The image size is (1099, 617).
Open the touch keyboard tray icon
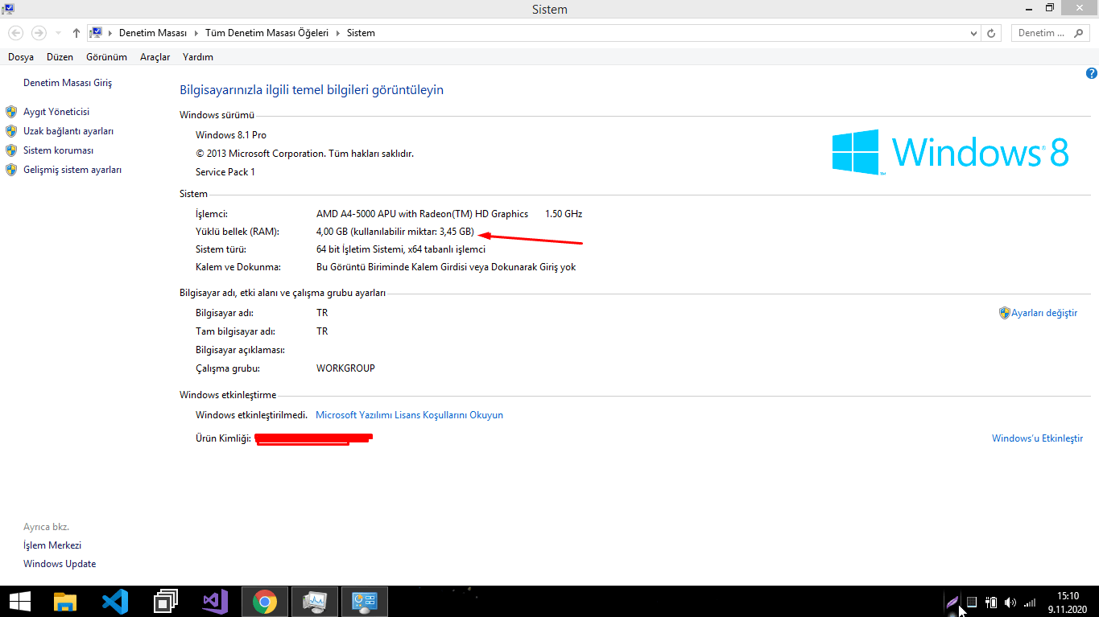click(972, 602)
